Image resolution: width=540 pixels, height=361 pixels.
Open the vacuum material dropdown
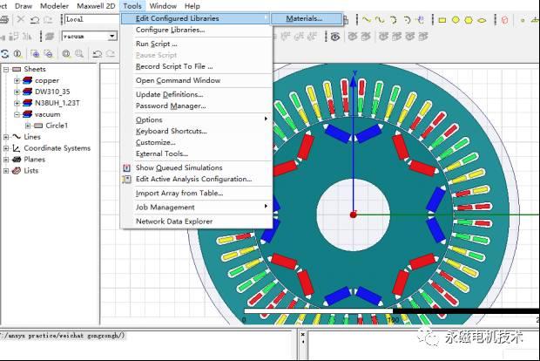click(112, 36)
